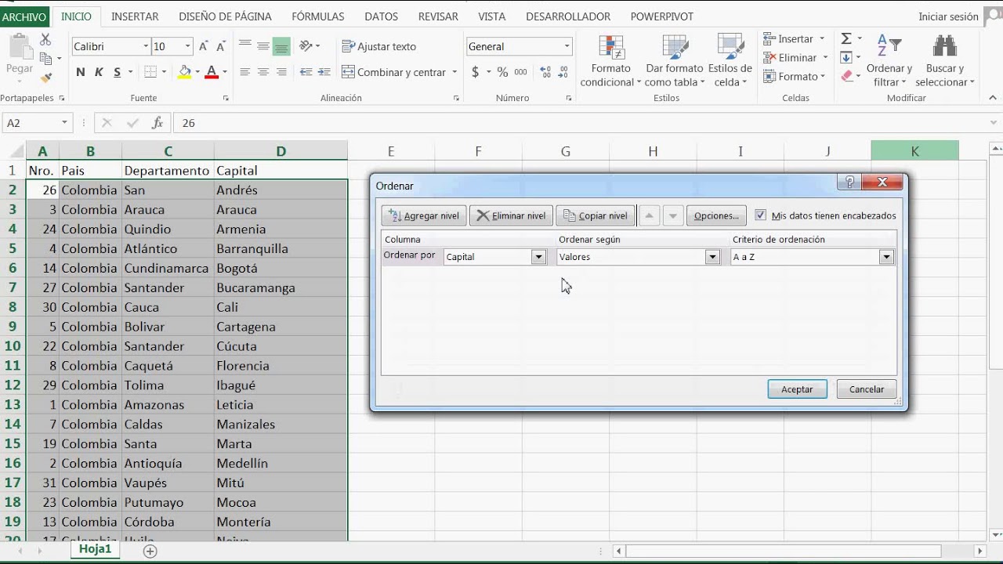Open the Calibri font name dropdown
The width and height of the screenshot is (1003, 564).
146,46
